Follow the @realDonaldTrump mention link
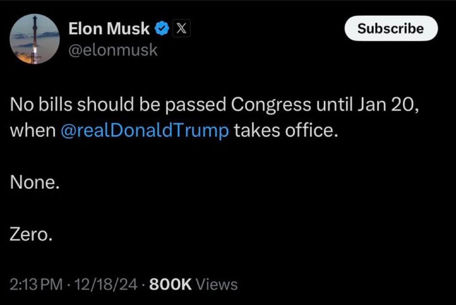 (x=145, y=131)
